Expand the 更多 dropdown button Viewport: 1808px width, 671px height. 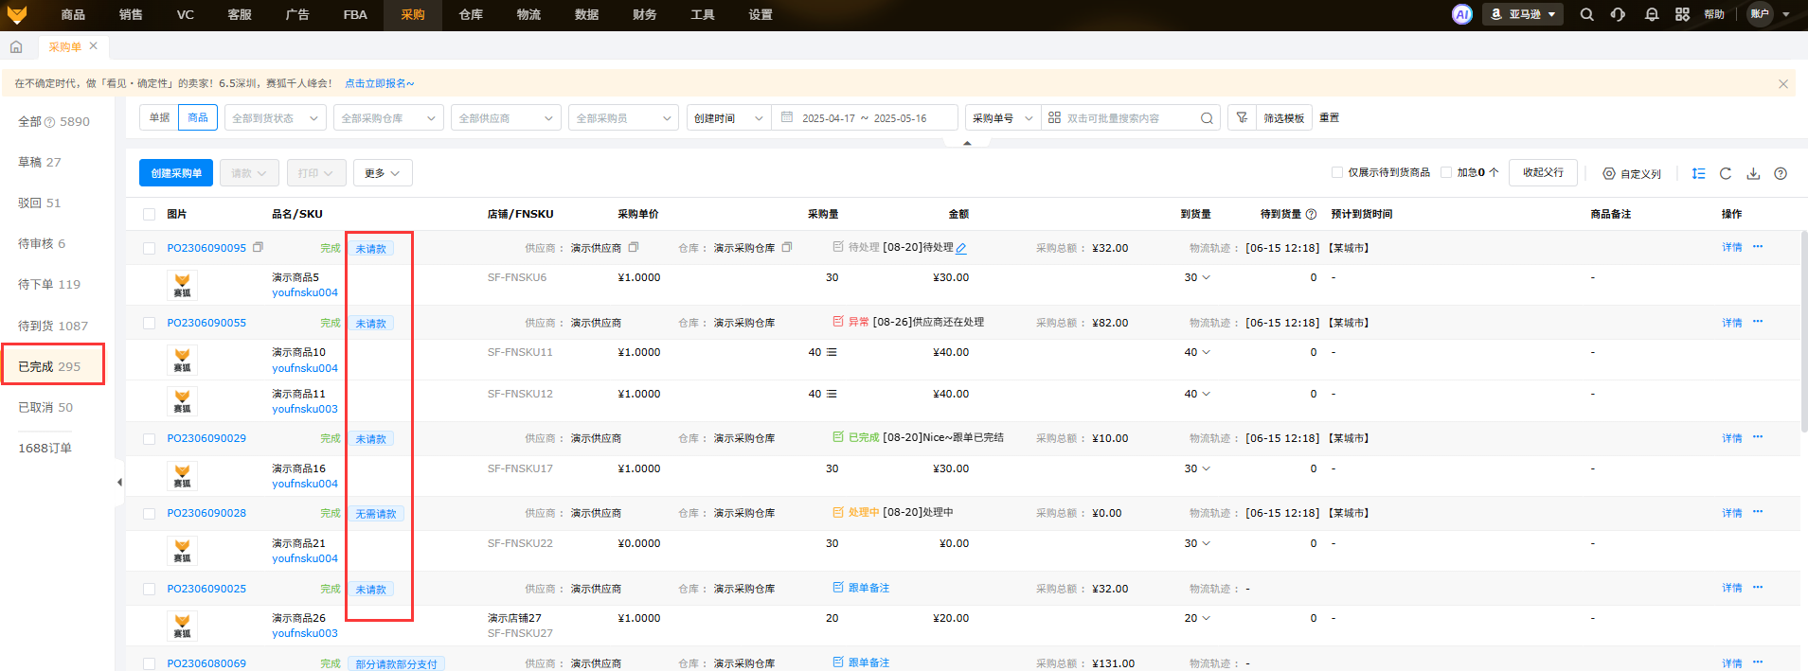(x=383, y=173)
